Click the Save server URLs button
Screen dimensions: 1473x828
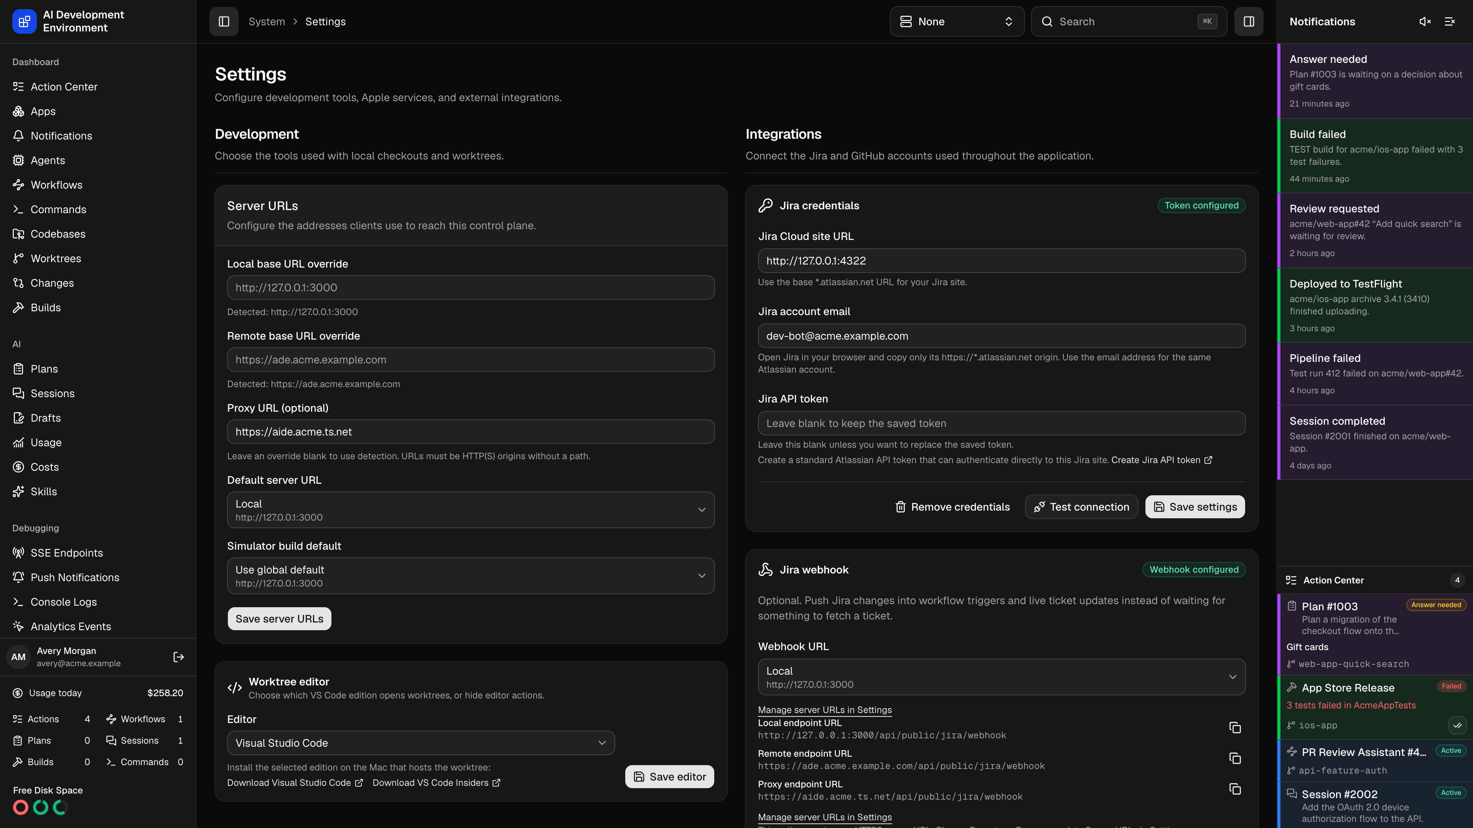279,619
